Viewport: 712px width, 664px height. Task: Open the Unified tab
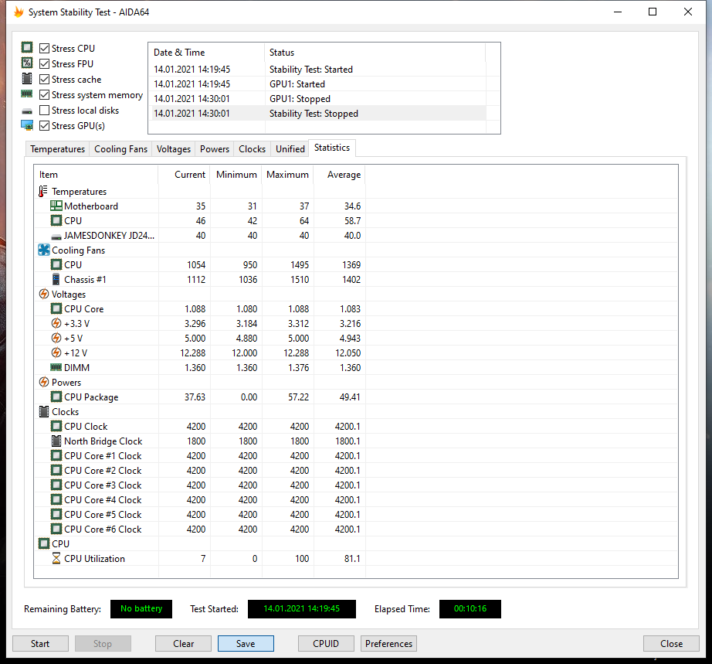pos(290,149)
